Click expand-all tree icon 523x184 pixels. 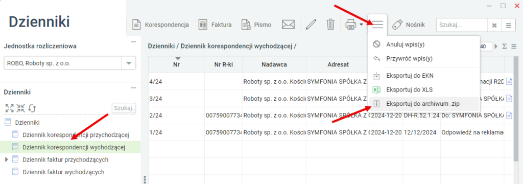coord(9,108)
